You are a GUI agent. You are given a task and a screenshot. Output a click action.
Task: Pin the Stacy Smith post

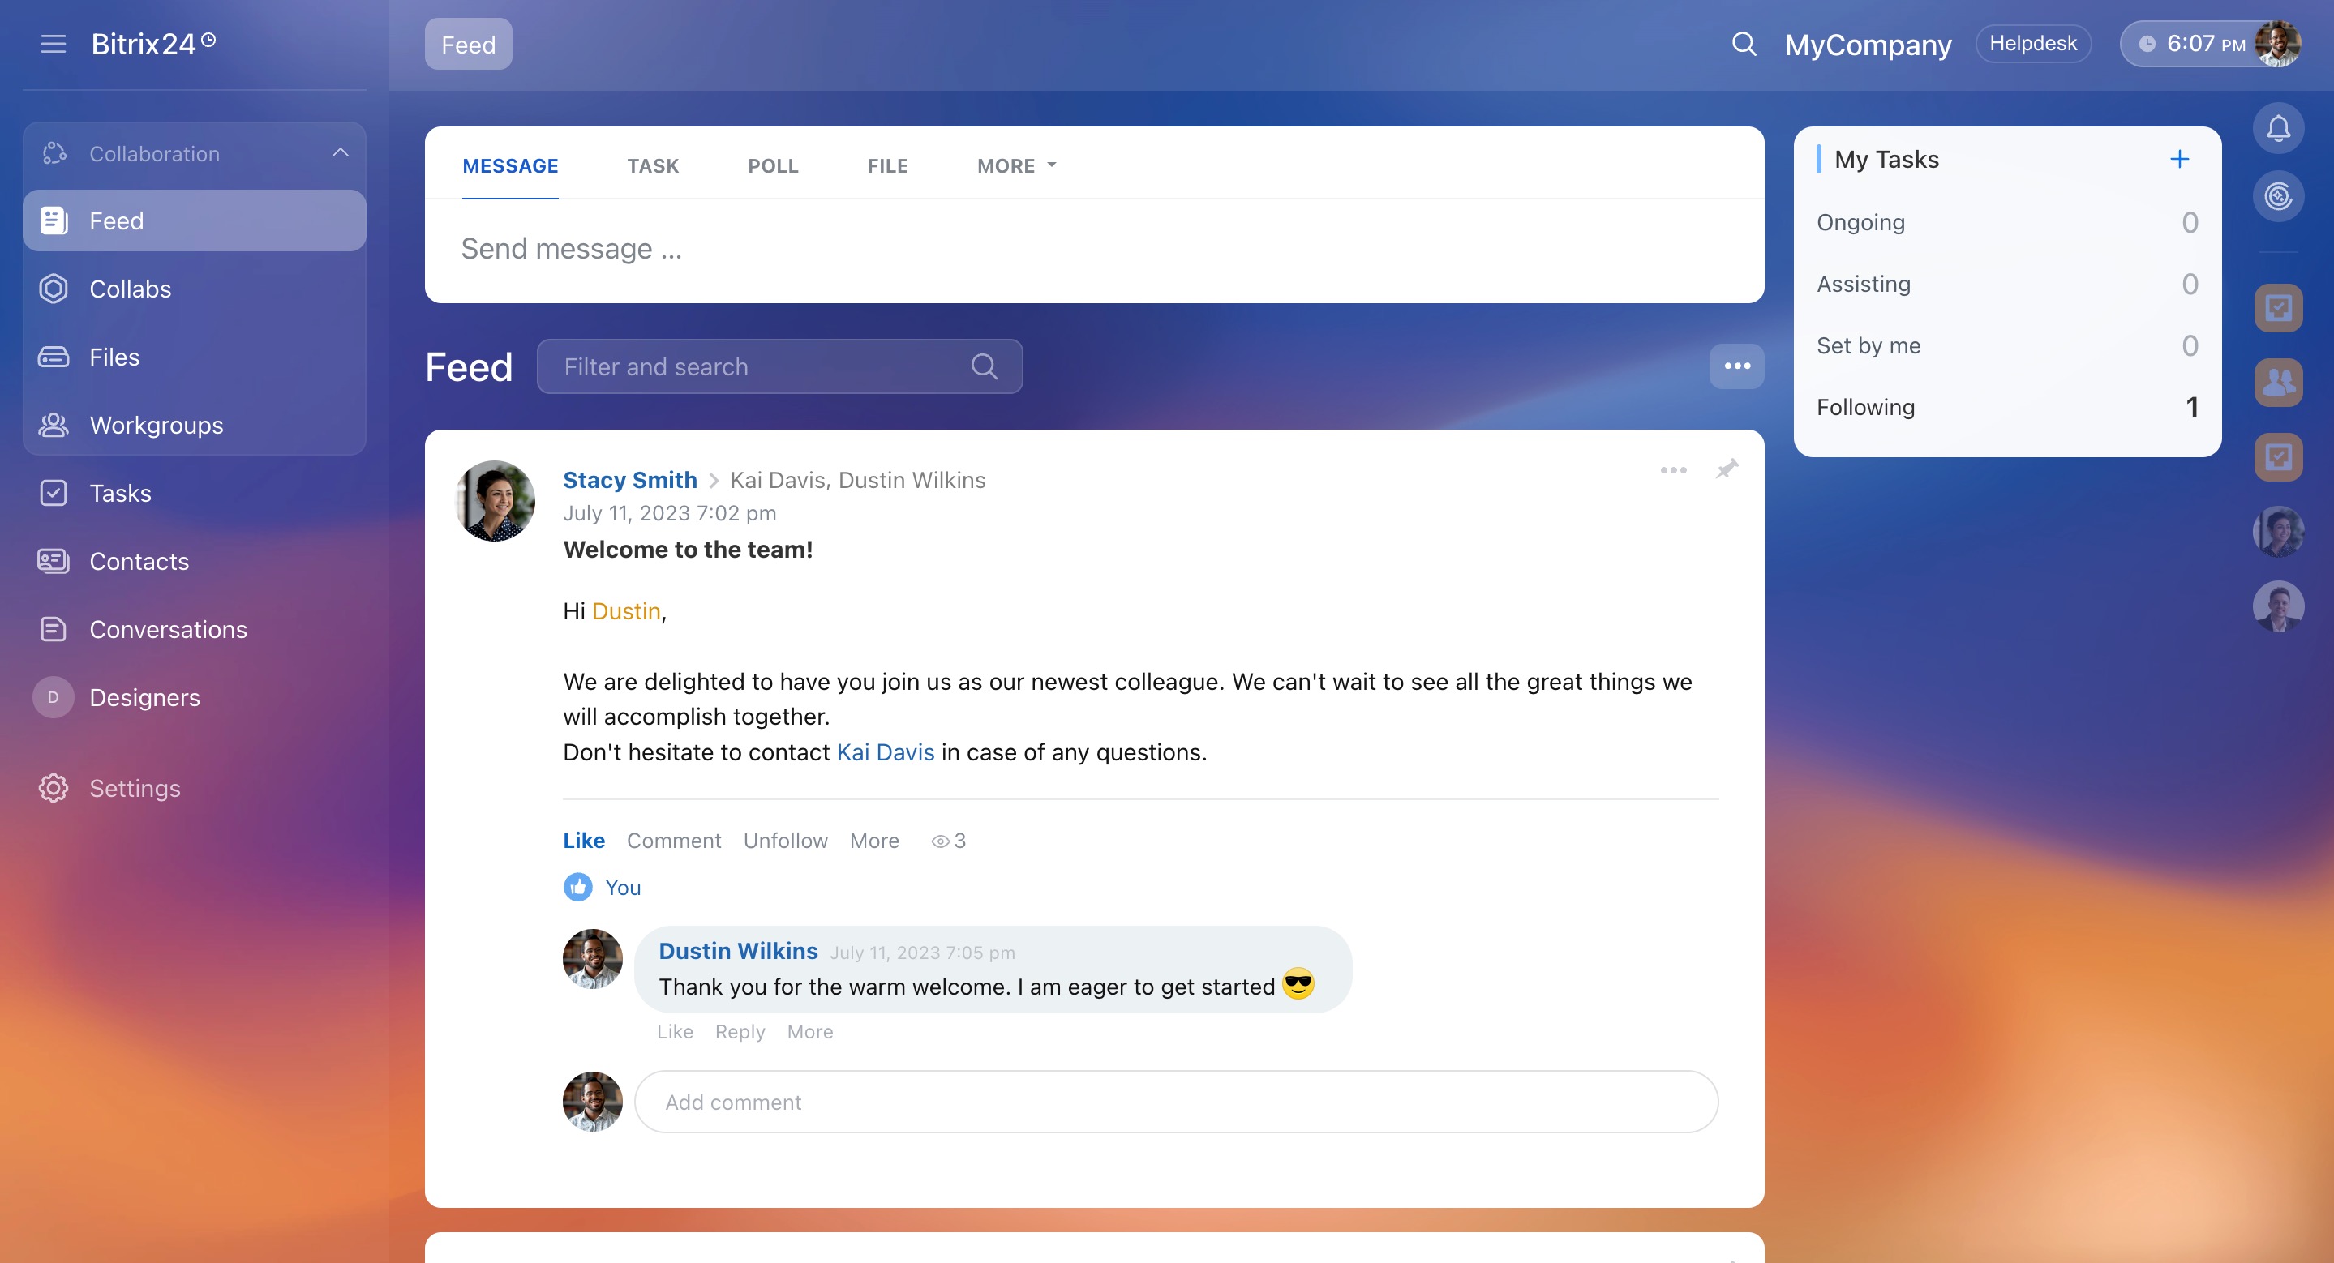[x=1726, y=469]
